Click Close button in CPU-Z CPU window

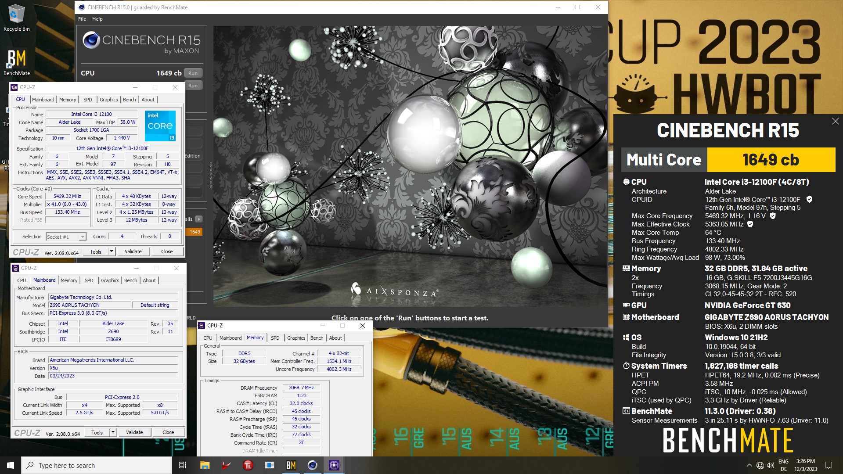coord(167,251)
